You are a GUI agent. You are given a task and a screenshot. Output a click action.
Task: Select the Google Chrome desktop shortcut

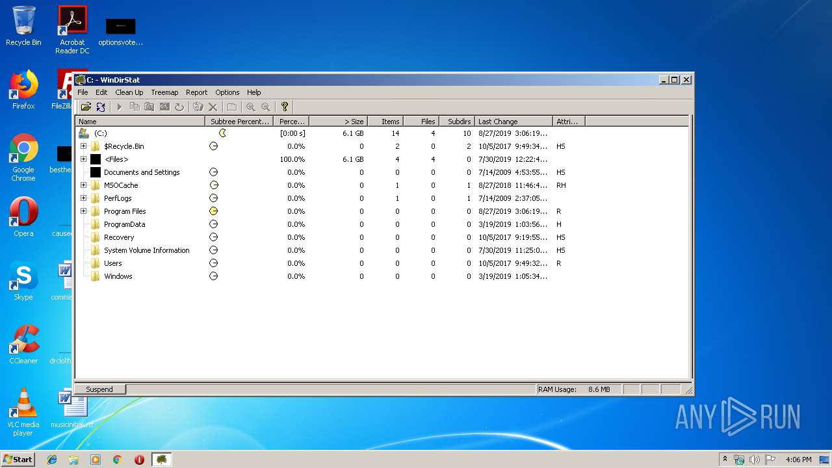(x=23, y=157)
